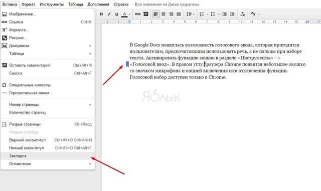Choose Количество страниц menu entry
The height and width of the screenshot is (191, 321).
pyautogui.click(x=48, y=112)
